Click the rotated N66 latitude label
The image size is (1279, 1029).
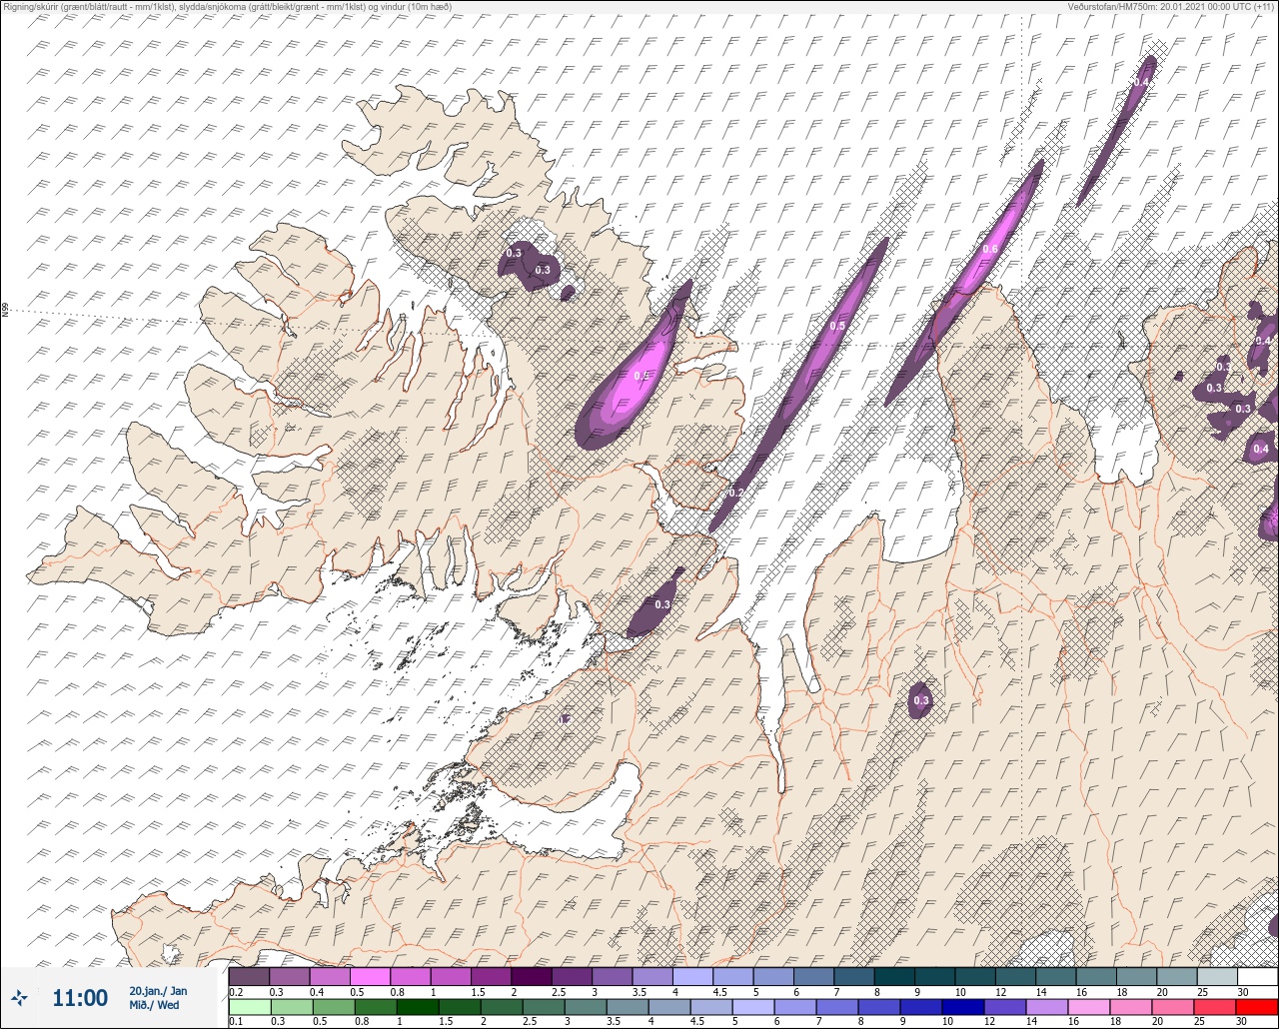tap(5, 311)
